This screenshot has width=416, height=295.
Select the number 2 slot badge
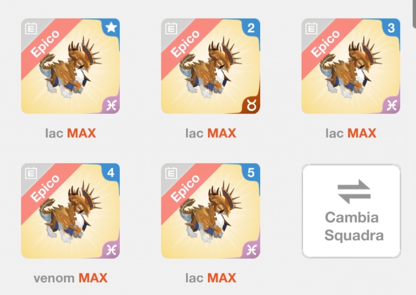[251, 28]
